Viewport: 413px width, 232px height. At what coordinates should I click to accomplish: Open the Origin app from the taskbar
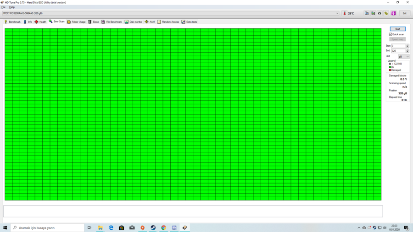coord(143,228)
